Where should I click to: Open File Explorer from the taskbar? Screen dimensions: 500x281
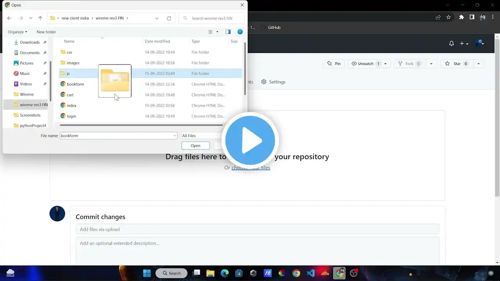coord(211,273)
